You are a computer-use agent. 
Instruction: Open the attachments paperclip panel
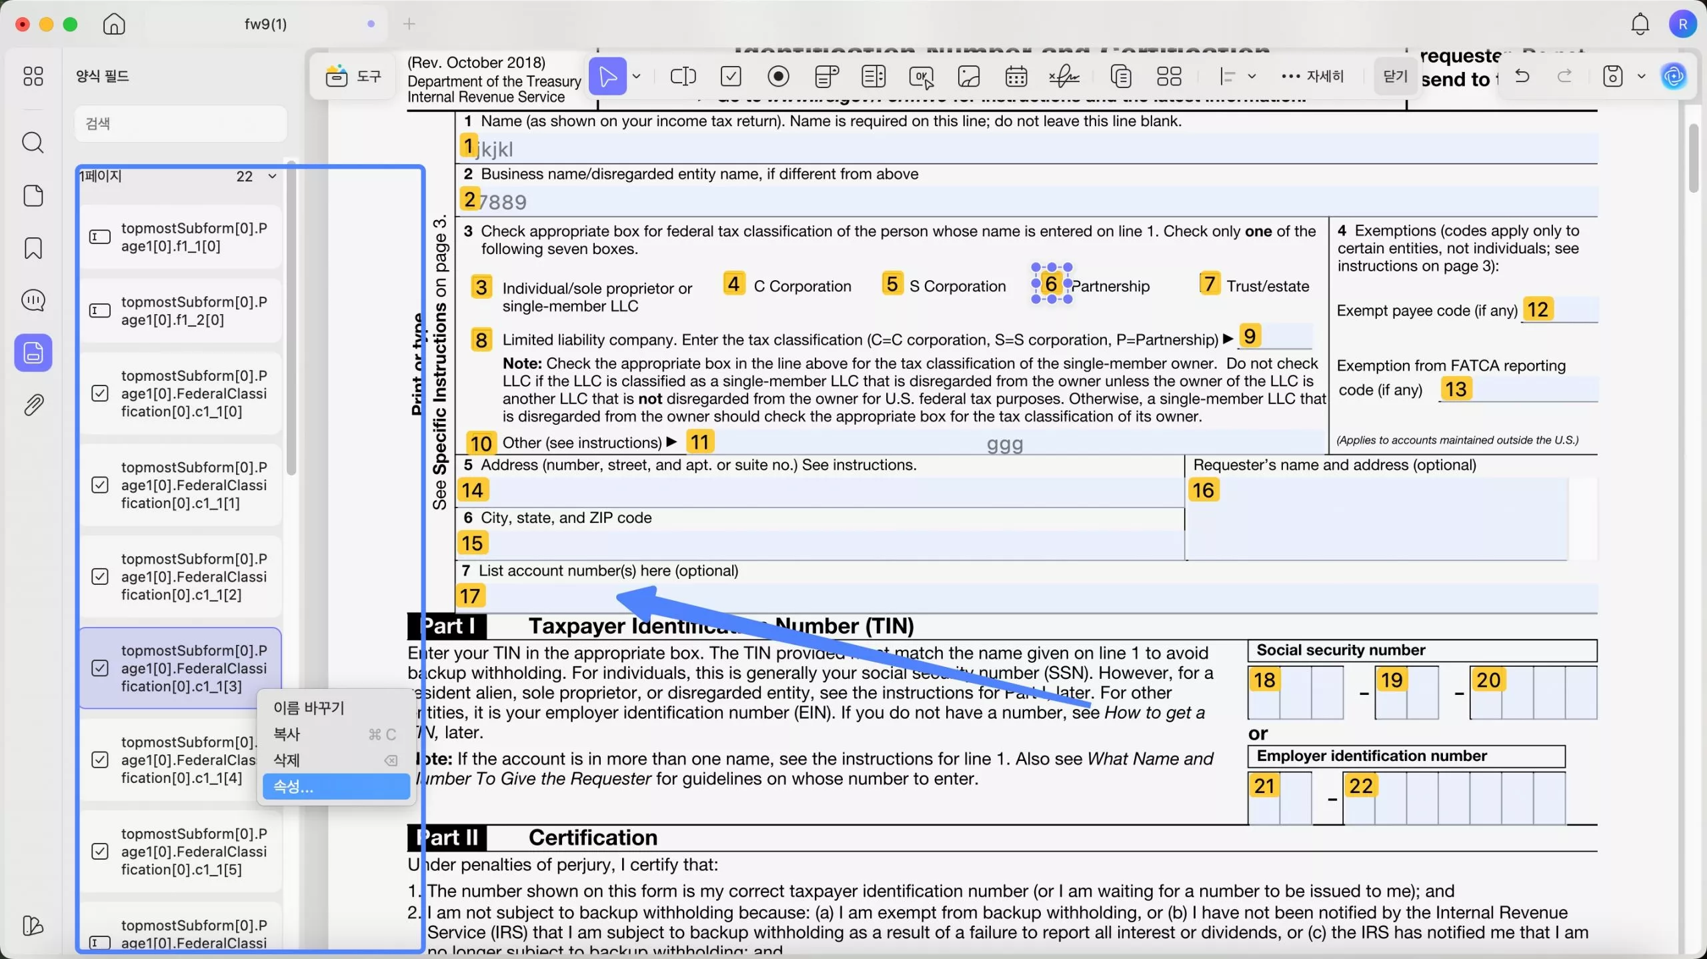point(33,404)
